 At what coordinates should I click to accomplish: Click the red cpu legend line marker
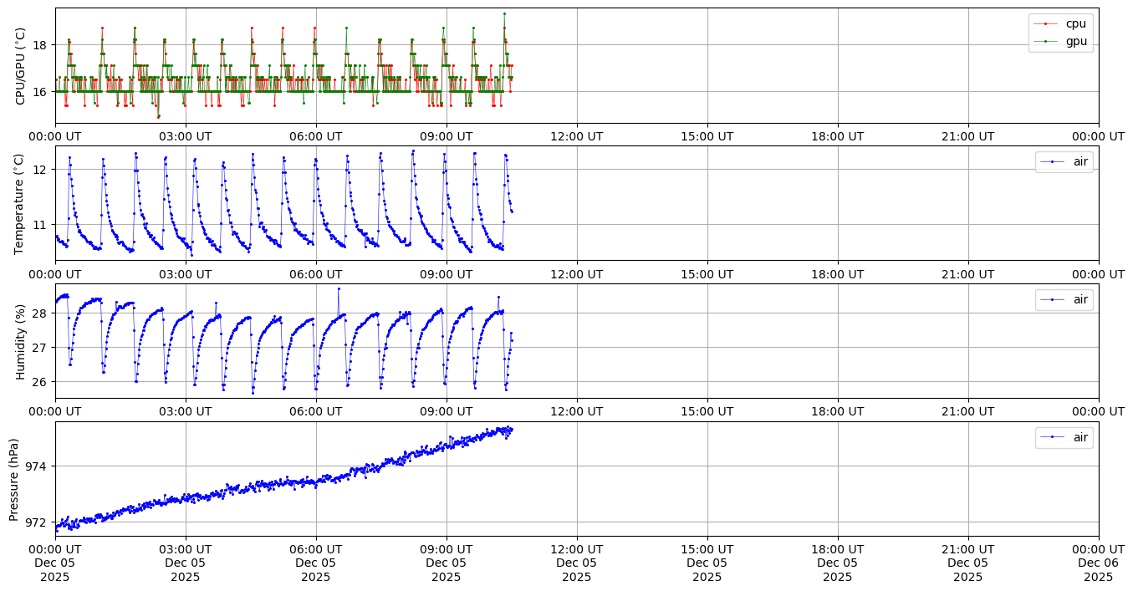pos(1045,23)
